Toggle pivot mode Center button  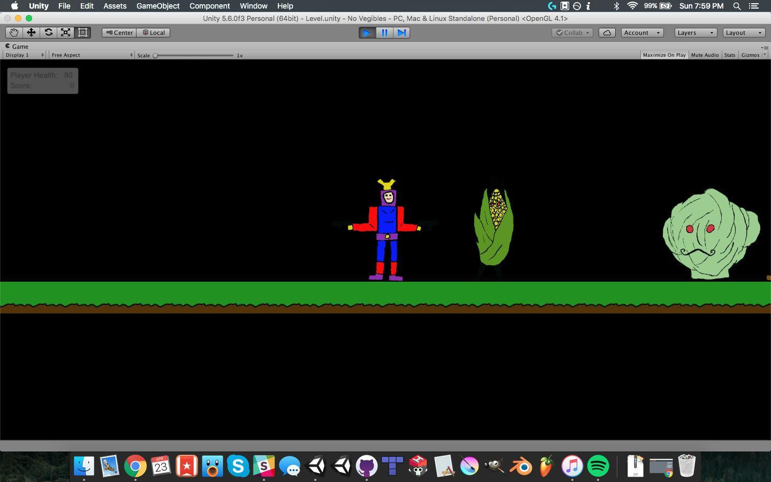click(119, 33)
